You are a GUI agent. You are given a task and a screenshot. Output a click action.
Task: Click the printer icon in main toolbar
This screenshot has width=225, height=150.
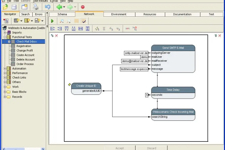tap(36, 7)
